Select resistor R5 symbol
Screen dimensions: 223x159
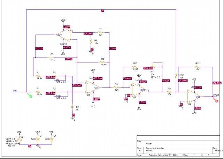[116, 87]
